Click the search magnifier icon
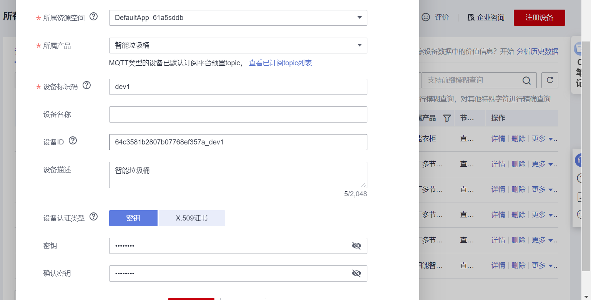Viewport: 591px width, 300px height. [526, 80]
